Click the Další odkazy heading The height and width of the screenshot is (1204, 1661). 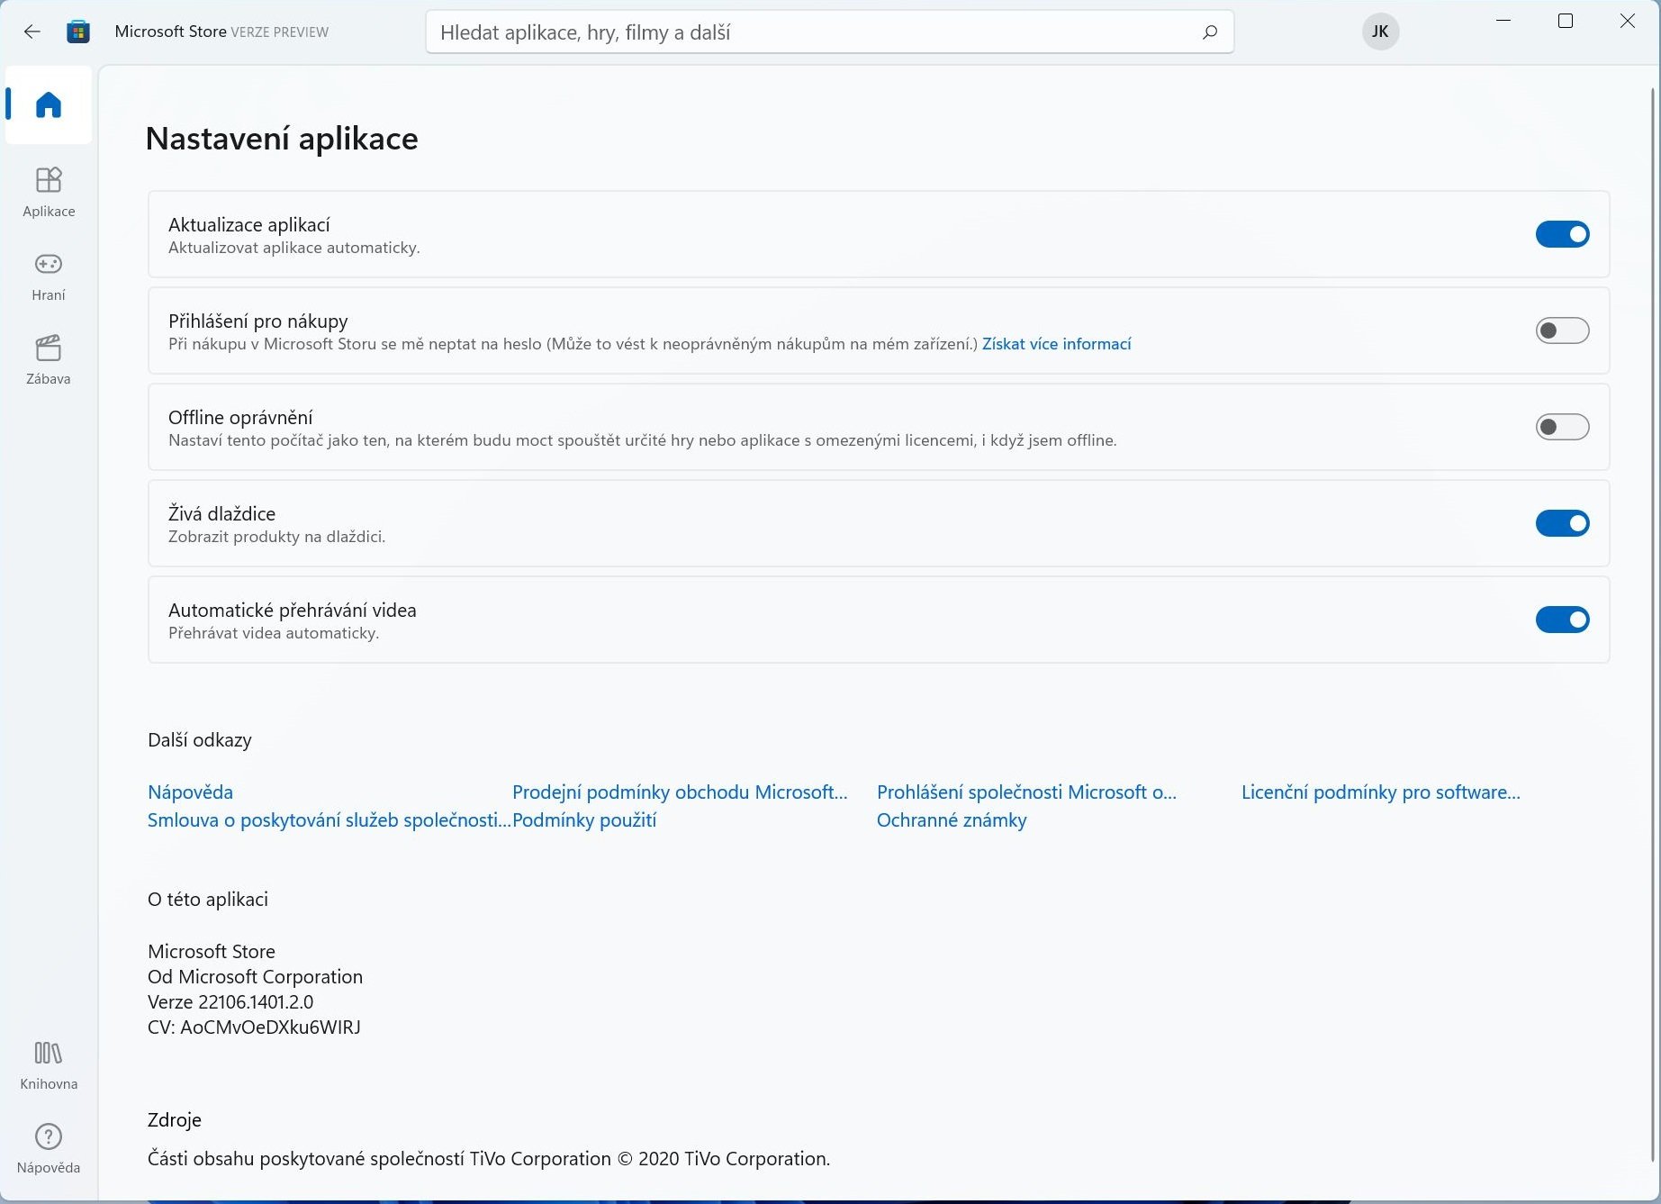[200, 740]
